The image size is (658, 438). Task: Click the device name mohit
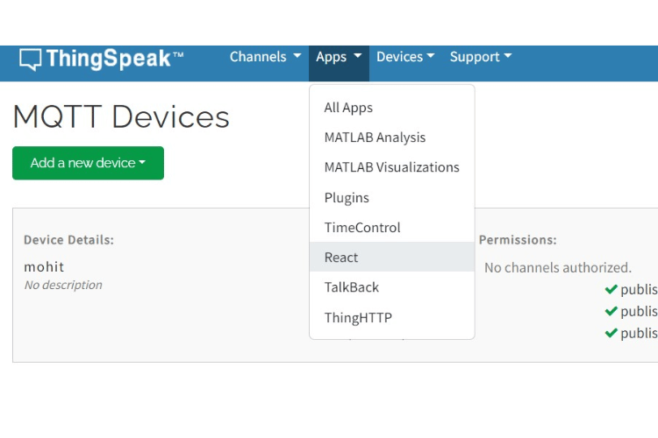[x=44, y=266]
